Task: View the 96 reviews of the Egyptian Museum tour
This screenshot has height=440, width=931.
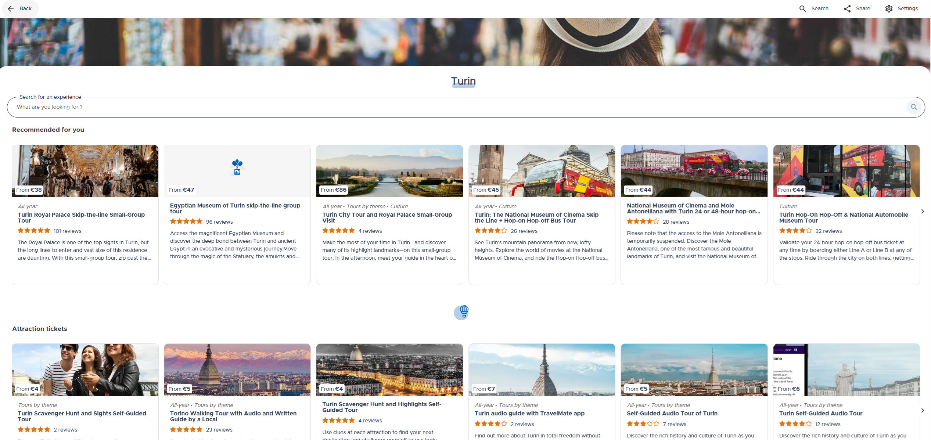Action: point(219,221)
